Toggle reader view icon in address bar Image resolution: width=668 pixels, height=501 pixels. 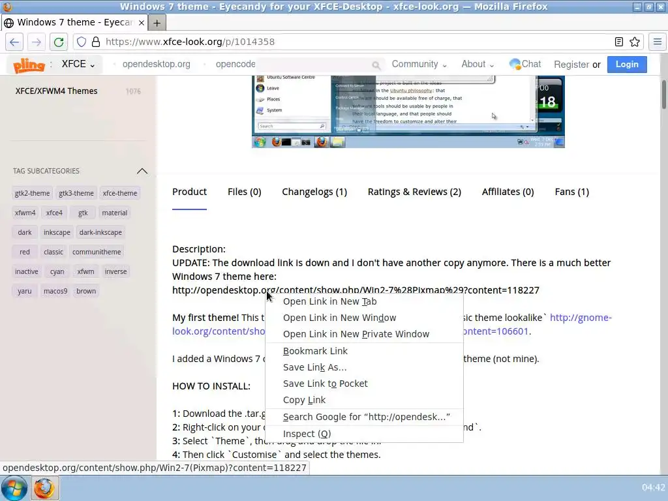[619, 42]
